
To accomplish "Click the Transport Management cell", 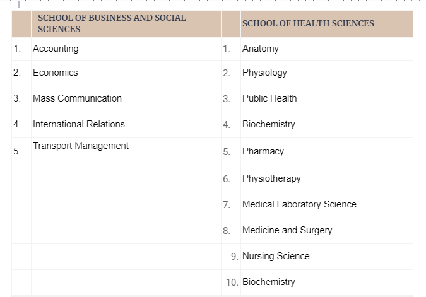I will tap(126, 152).
